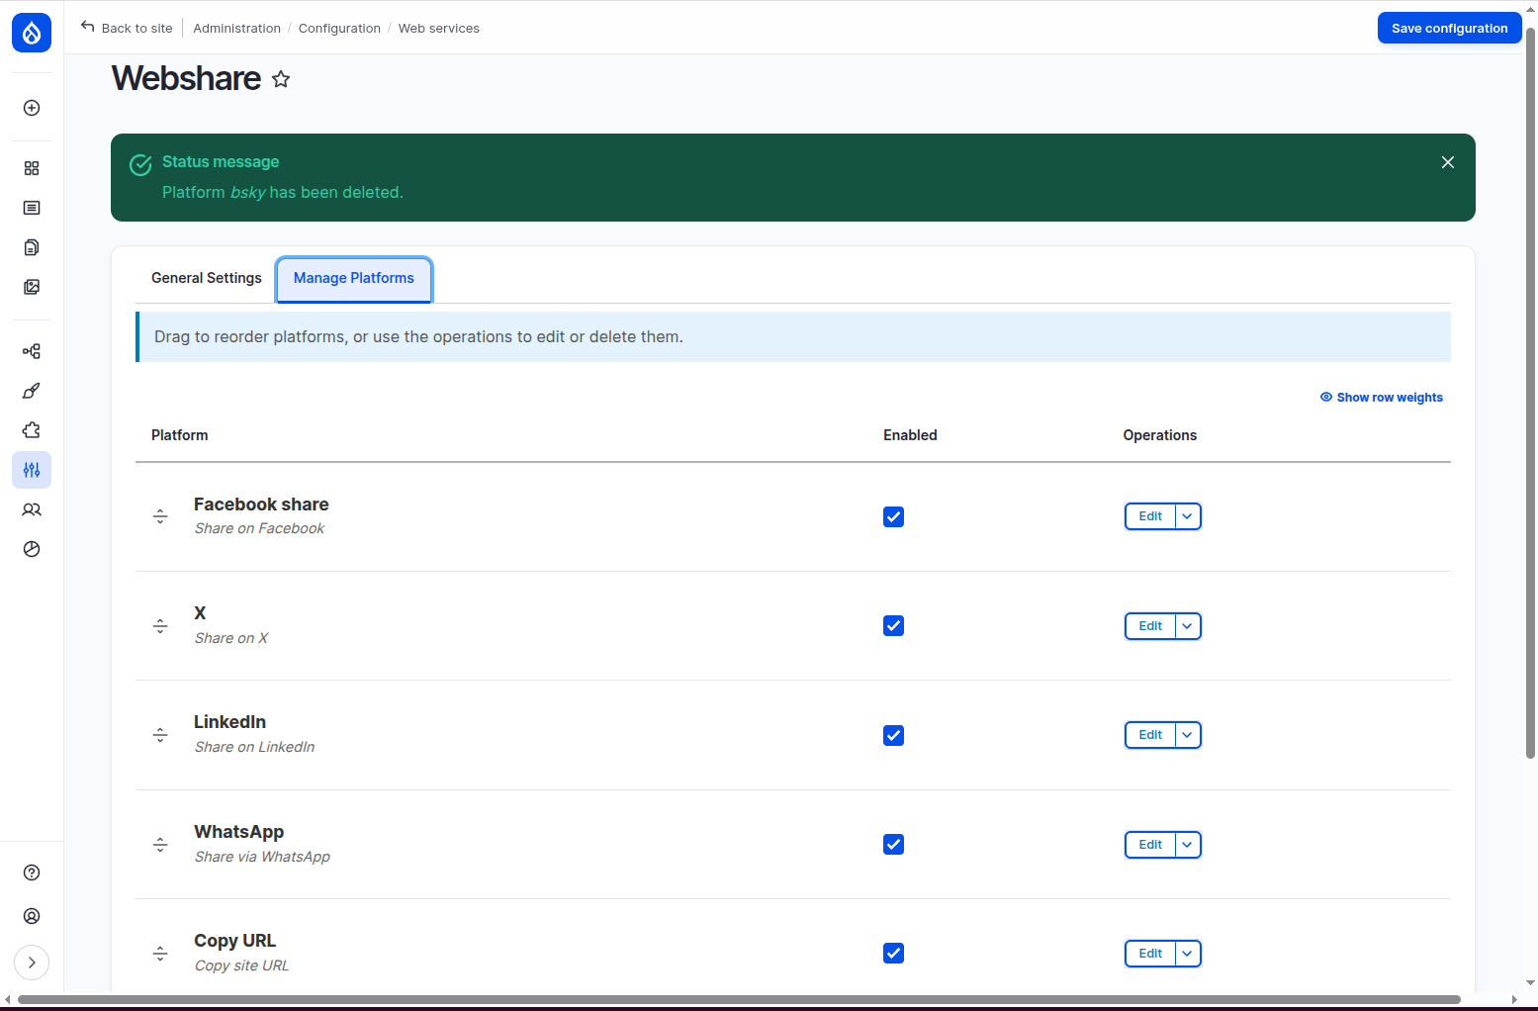Toggle the Copy URL enabled checkbox

pos(893,954)
